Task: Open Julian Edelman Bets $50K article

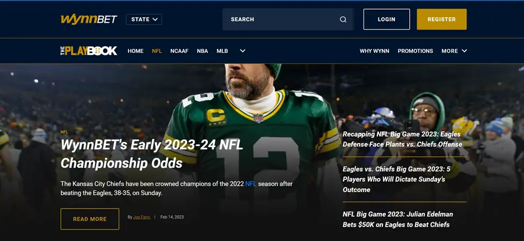Action: tap(397, 219)
